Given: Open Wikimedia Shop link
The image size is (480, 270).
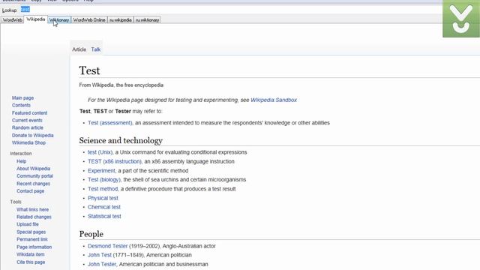Looking at the screenshot, I should [x=28, y=142].
